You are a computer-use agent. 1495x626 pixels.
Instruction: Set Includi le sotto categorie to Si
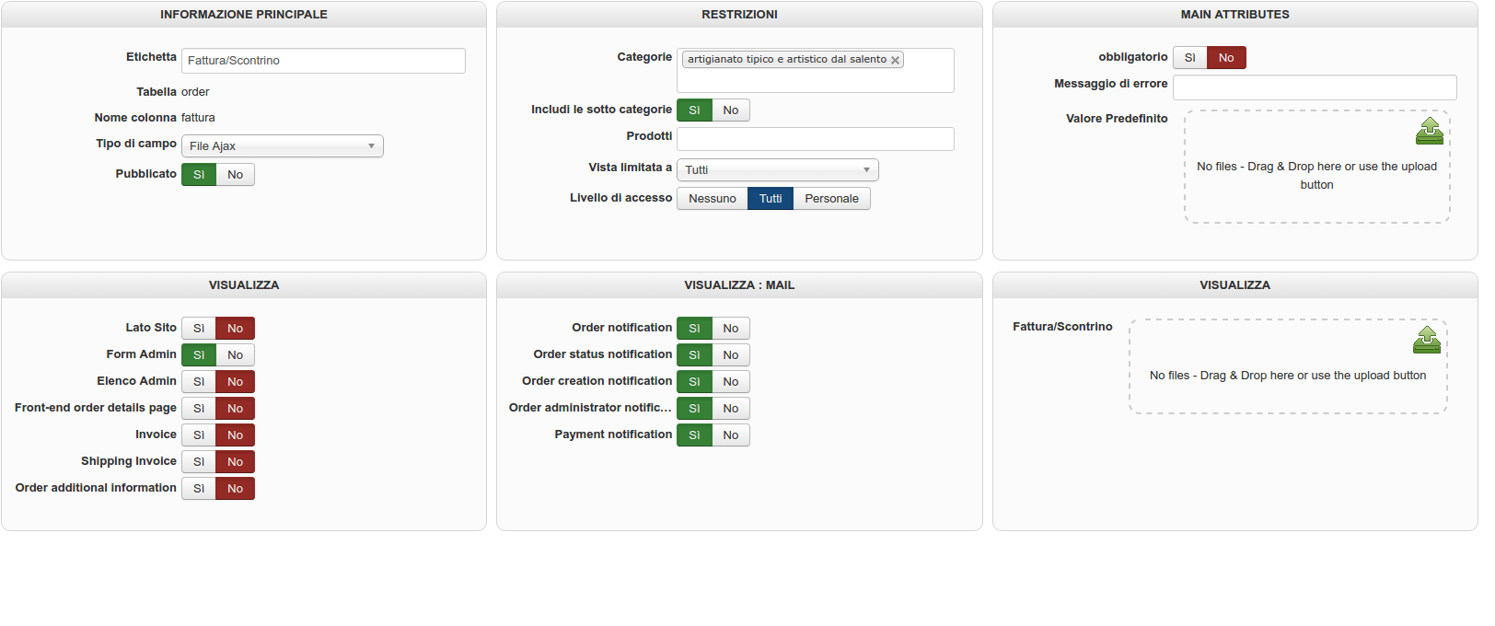pos(694,110)
